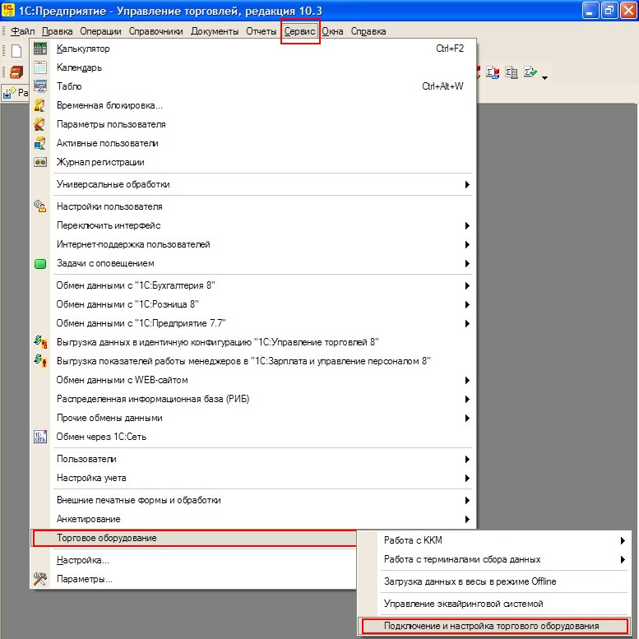Image resolution: width=639 pixels, height=639 pixels.
Task: Open toolbar overflow dropdown arrow
Action: coord(545,77)
